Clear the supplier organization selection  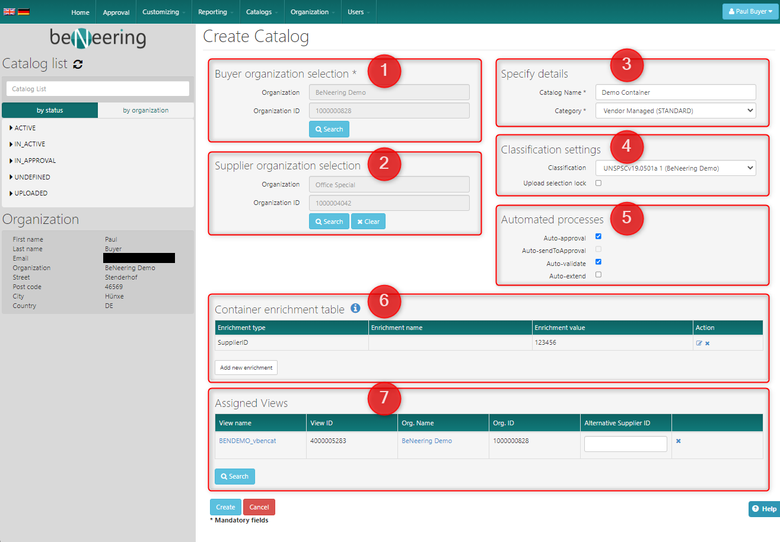coord(368,222)
